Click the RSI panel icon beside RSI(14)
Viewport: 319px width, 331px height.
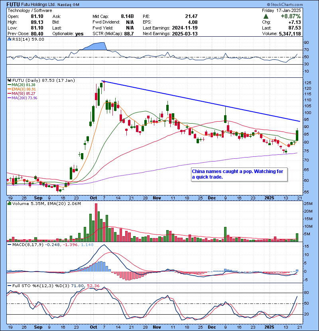pos(10,39)
